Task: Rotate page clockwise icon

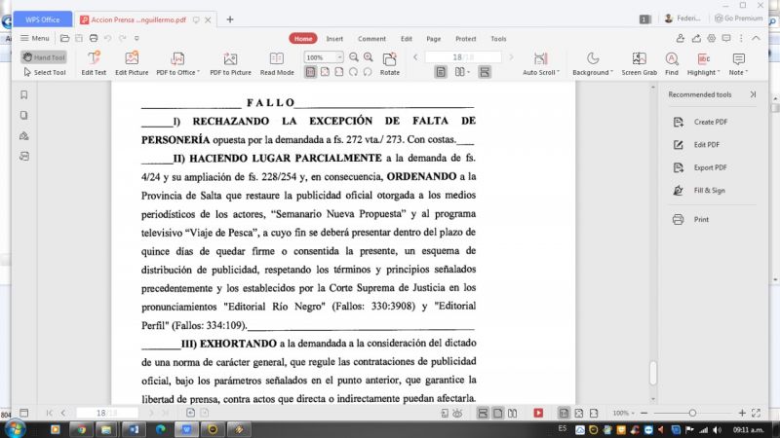Action: pos(353,72)
